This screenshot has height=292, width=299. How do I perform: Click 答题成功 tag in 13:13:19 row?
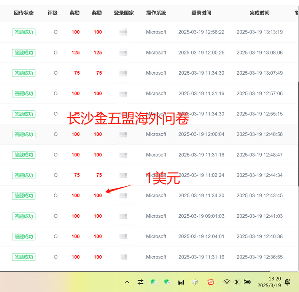click(24, 32)
